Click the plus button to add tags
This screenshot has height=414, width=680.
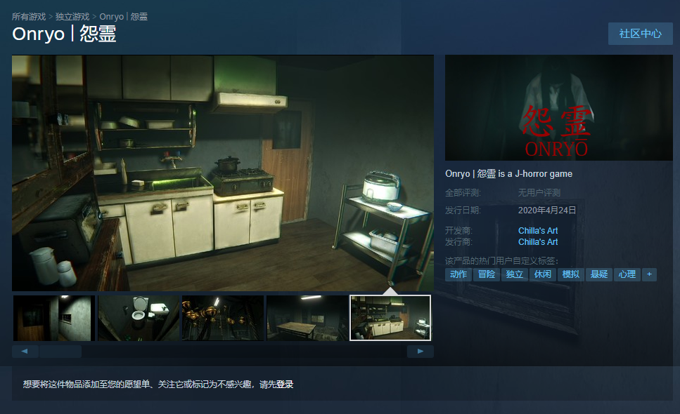click(x=649, y=274)
